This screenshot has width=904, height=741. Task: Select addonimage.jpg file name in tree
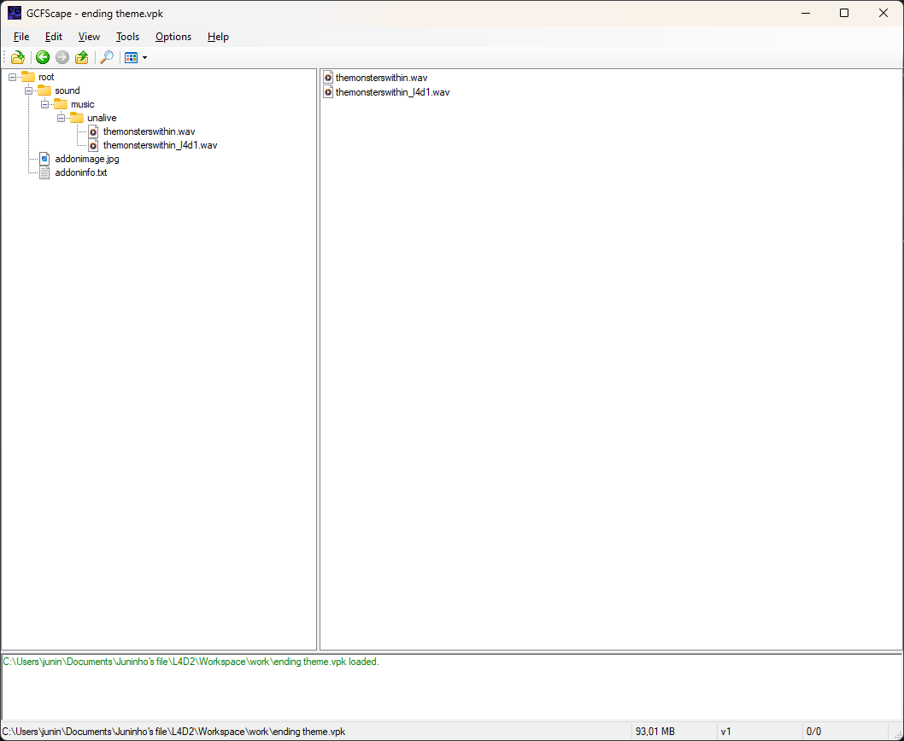click(87, 159)
